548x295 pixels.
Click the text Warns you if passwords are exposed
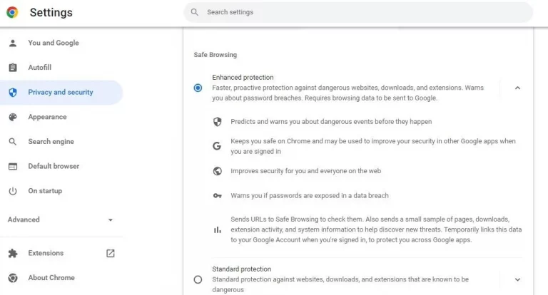coord(310,195)
